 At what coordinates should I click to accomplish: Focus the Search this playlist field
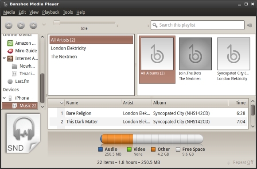[198, 25]
